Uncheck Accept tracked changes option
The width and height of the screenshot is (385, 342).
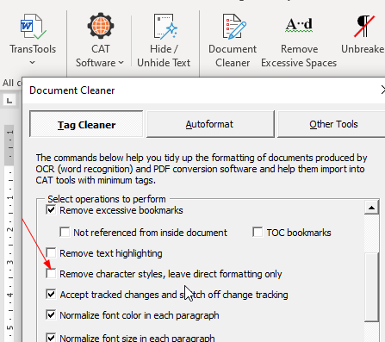click(x=51, y=294)
